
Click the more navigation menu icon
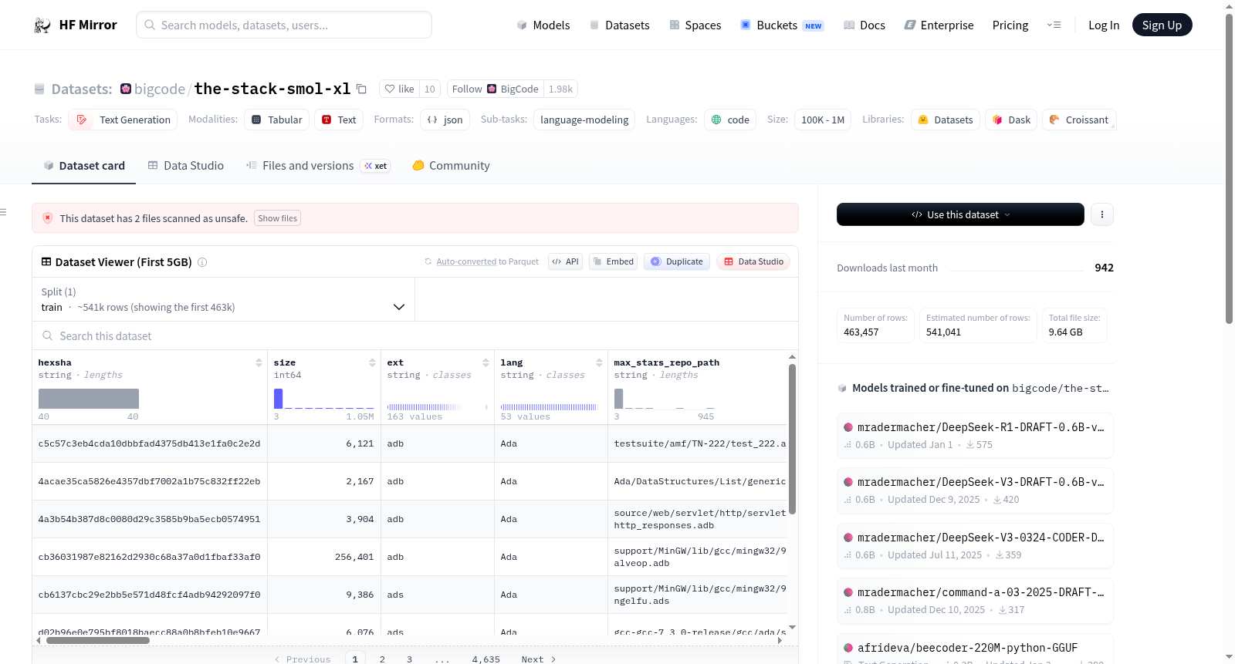pos(1054,25)
